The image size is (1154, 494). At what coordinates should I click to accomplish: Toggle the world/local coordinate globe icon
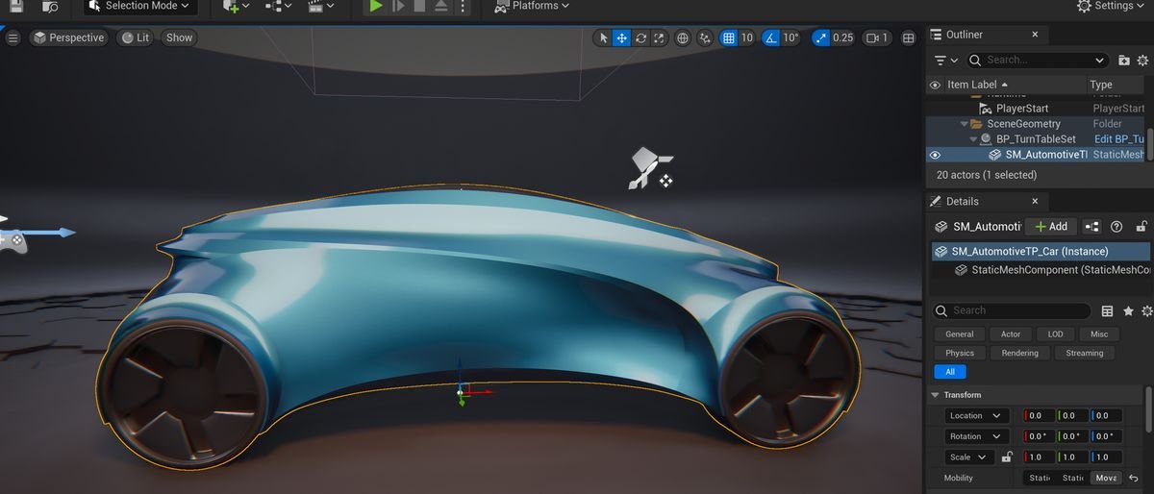[683, 38]
